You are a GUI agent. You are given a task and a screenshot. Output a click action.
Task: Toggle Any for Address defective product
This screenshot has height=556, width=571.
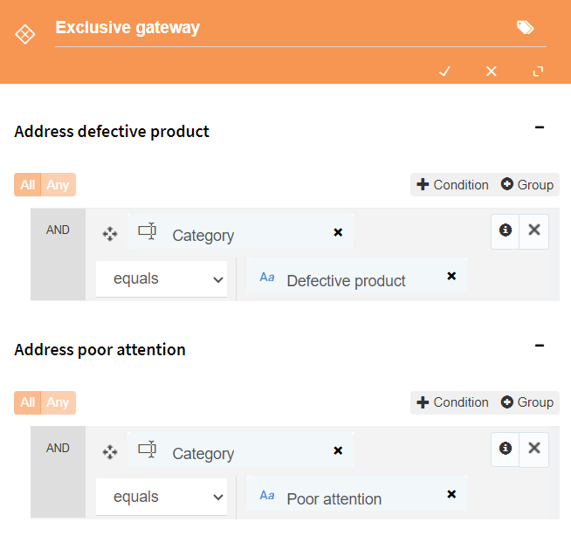pyautogui.click(x=58, y=184)
